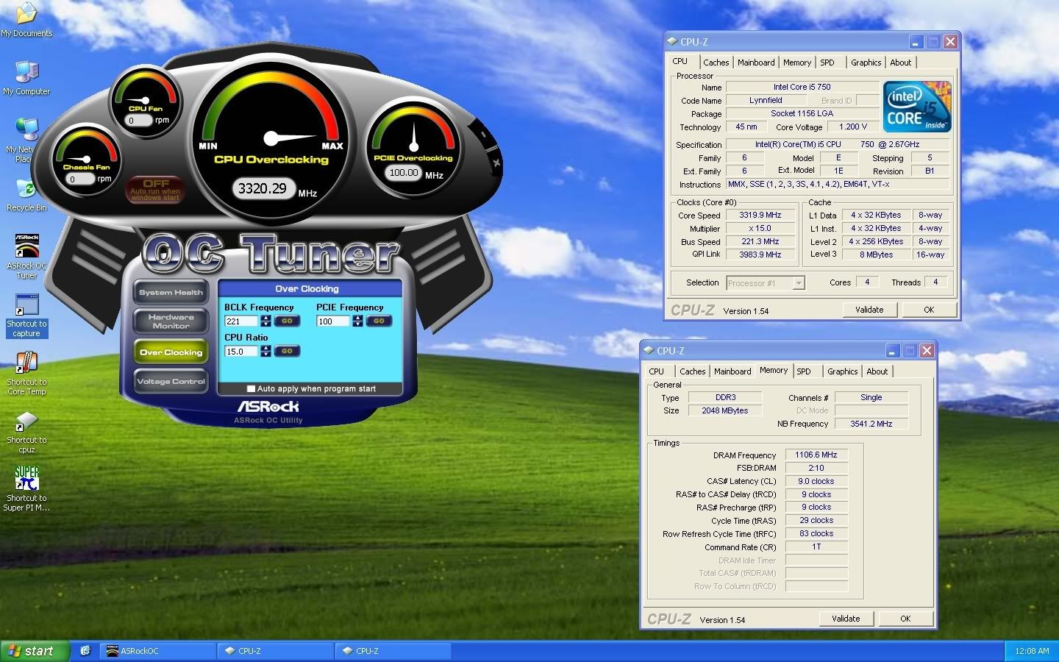Click the ASRock logo in OC Tuner
Image resolution: width=1059 pixels, height=662 pixels.
tap(268, 406)
